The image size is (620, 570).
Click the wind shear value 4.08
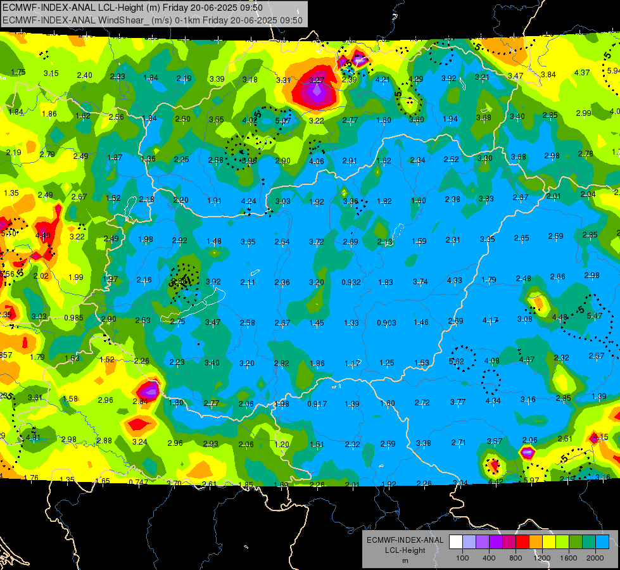[x=492, y=361]
